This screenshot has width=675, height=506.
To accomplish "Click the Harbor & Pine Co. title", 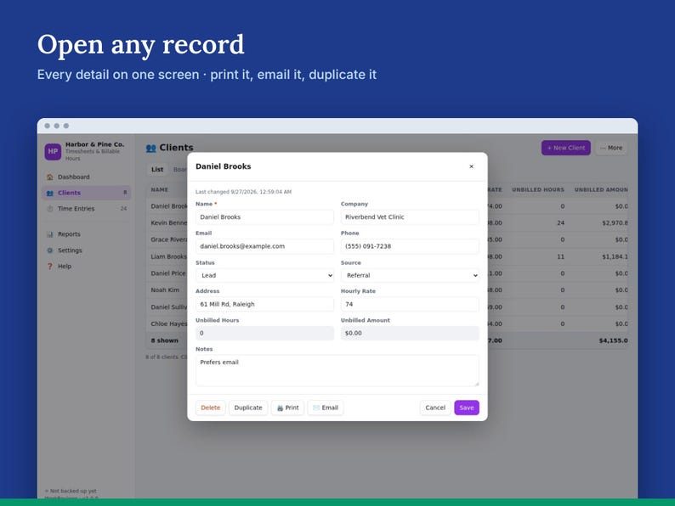I will tap(94, 144).
